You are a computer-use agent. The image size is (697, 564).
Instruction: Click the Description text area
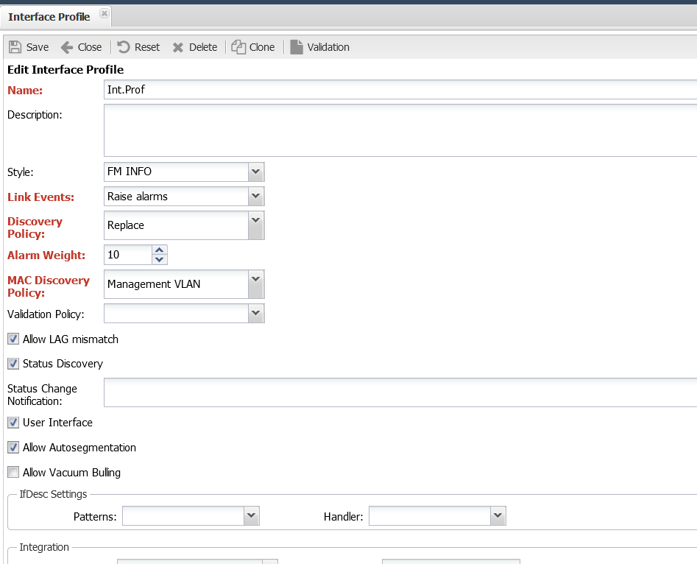pos(400,130)
